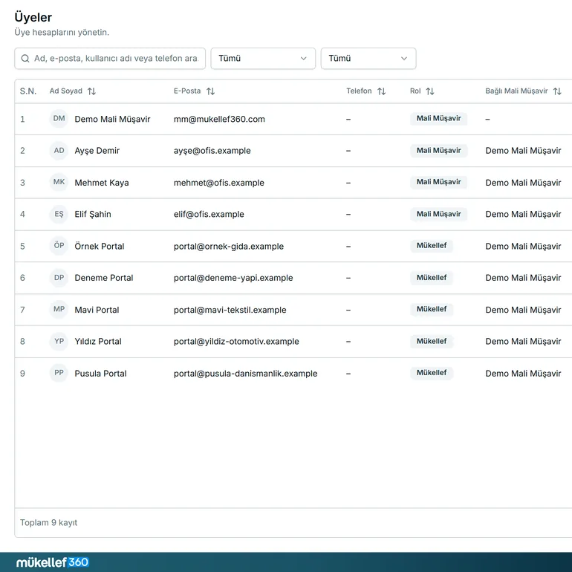Click email portal@pusula-danismanlik.example
Screen dimensions: 572x572
click(x=245, y=374)
